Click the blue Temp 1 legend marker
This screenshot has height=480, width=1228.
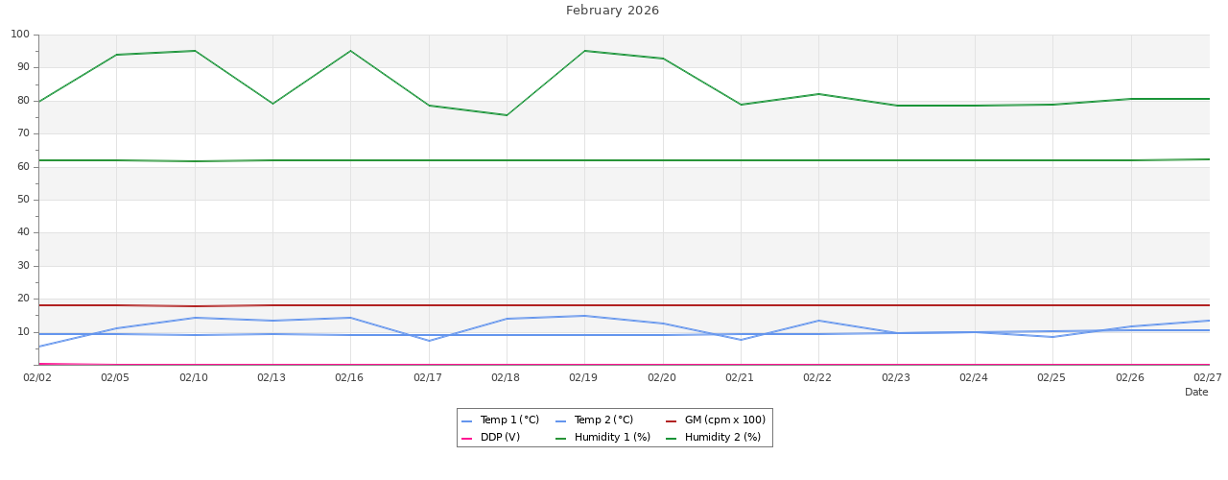click(467, 421)
